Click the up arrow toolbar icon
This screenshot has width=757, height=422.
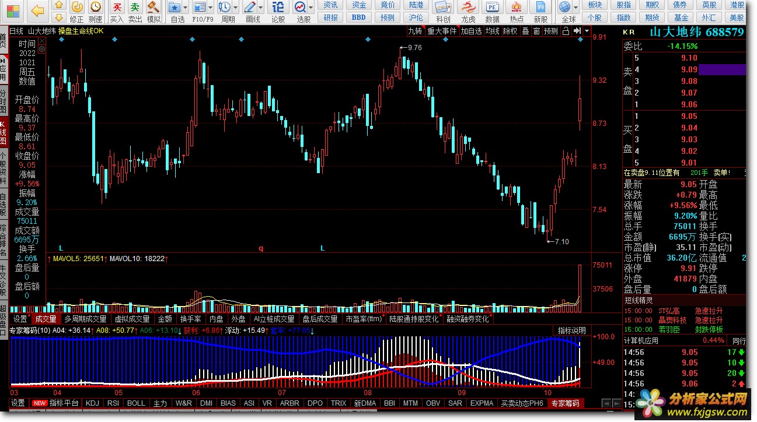pos(59,6)
